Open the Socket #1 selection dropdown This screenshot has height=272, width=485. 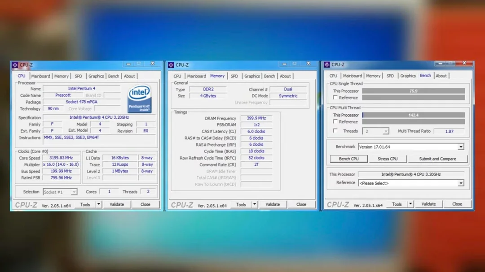click(60, 192)
